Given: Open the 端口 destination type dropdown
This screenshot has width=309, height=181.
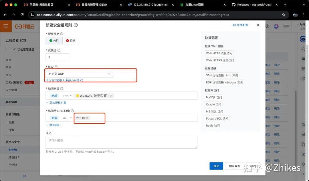Looking at the screenshot, I should coord(68,118).
